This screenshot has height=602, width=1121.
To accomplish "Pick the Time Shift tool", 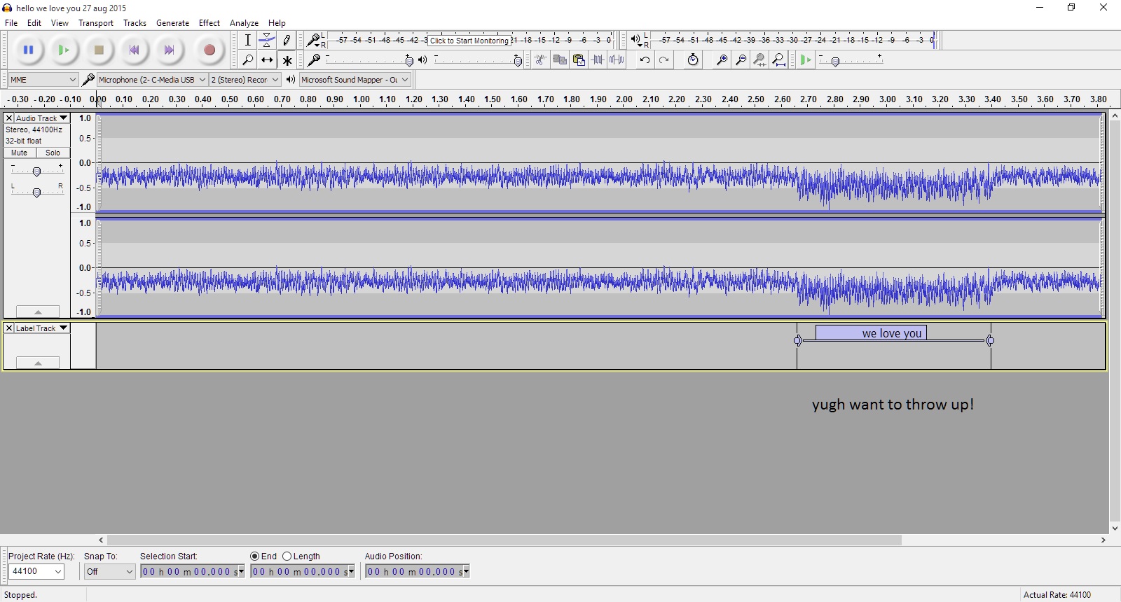I will 267,60.
